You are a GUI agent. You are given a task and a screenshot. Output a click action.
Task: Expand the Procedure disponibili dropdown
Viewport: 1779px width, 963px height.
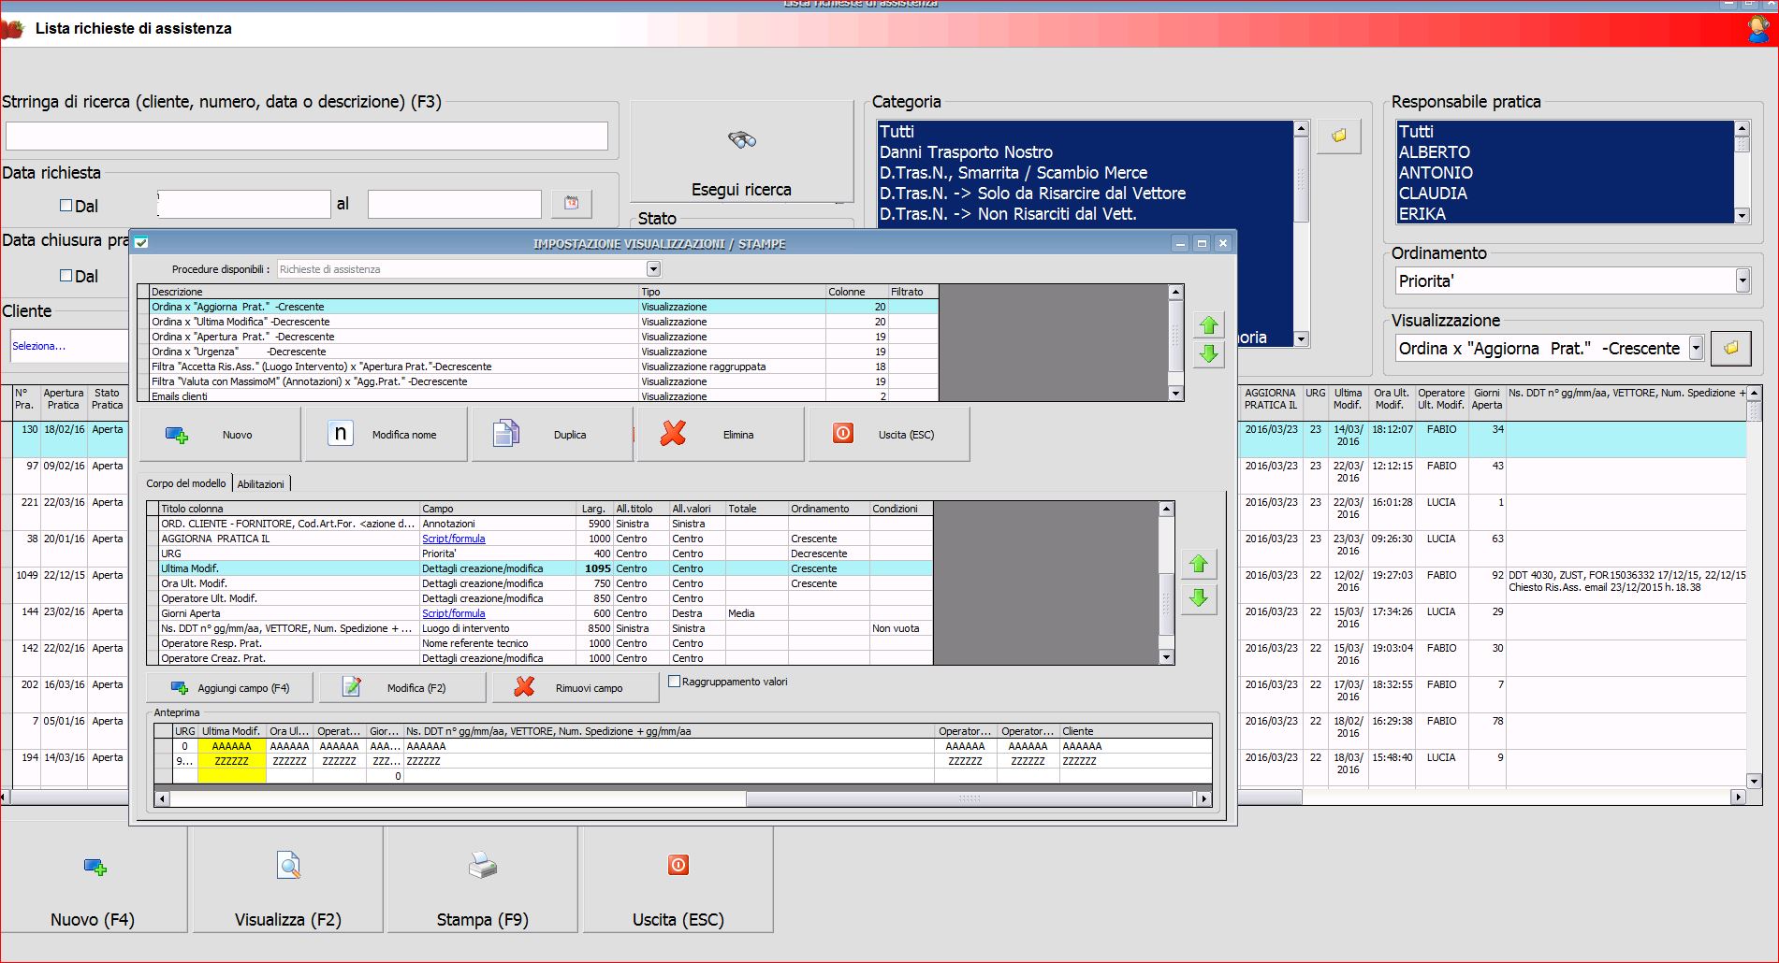(653, 269)
